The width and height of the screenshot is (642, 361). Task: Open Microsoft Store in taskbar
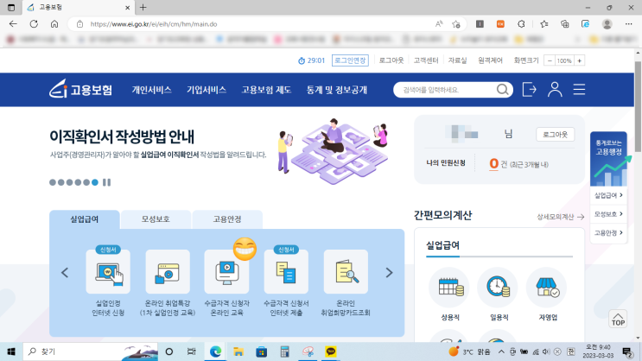pos(262,351)
